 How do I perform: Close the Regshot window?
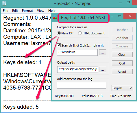(130, 16)
